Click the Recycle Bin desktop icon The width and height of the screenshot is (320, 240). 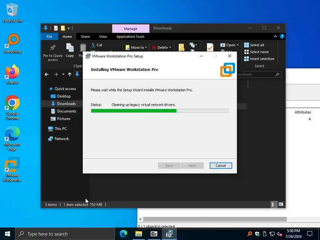pyautogui.click(x=12, y=13)
